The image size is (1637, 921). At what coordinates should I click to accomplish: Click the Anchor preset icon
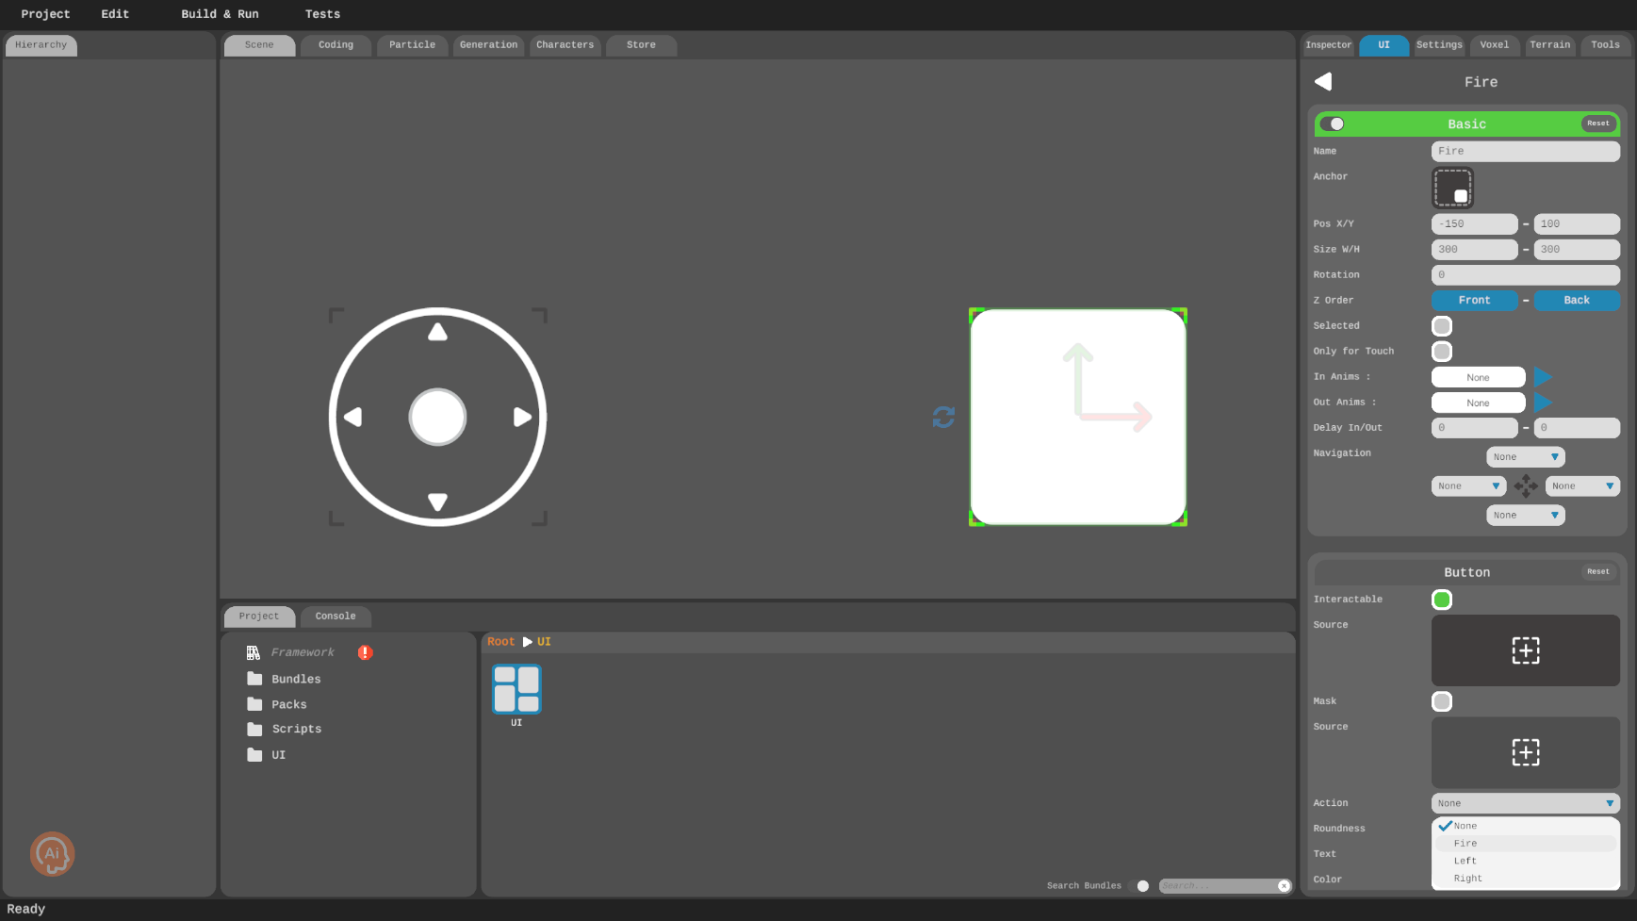click(x=1452, y=188)
